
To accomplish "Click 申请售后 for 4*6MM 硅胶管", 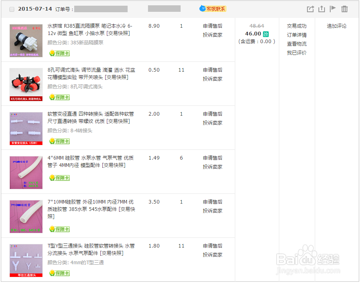I will point(212,158).
